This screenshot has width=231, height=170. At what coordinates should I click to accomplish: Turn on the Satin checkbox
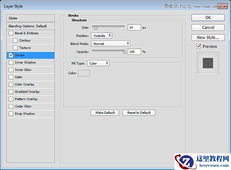(x=11, y=77)
